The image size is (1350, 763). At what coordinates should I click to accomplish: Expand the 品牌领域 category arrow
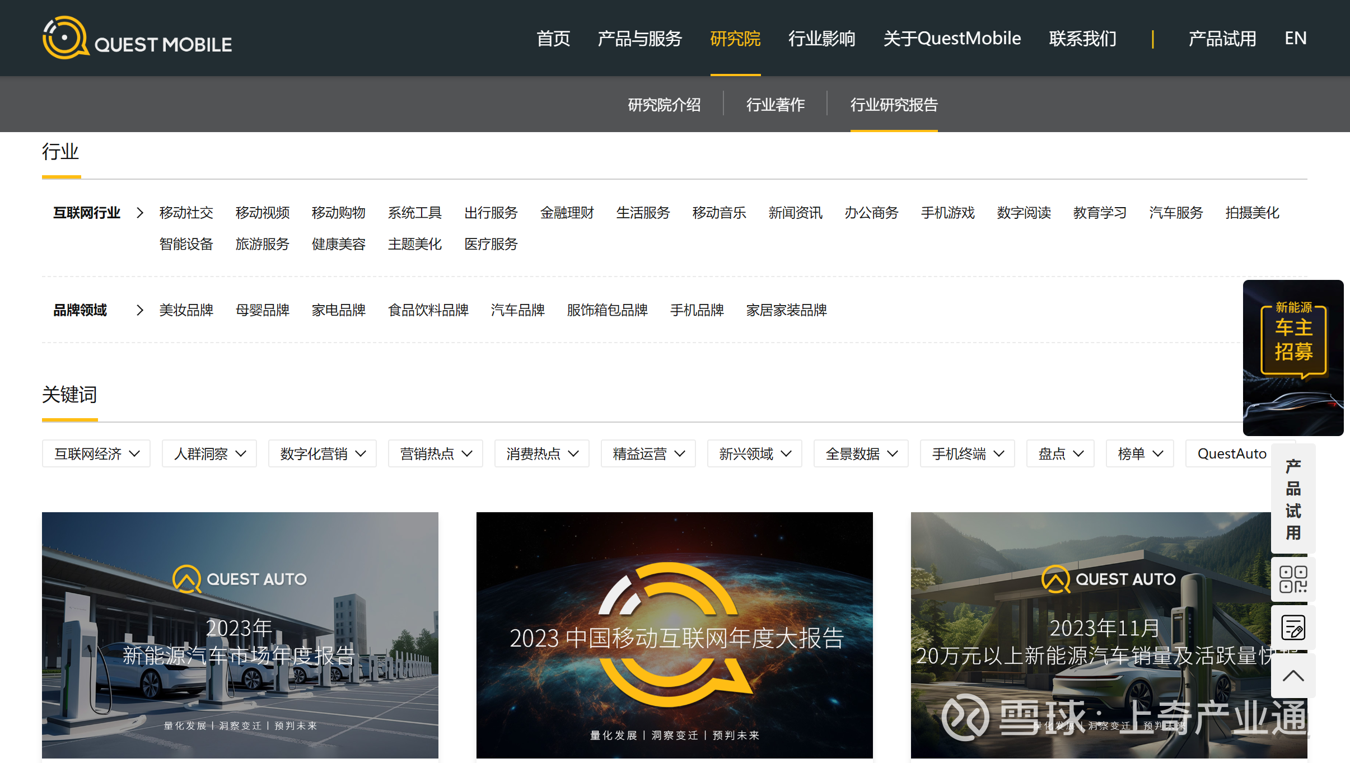pos(139,310)
